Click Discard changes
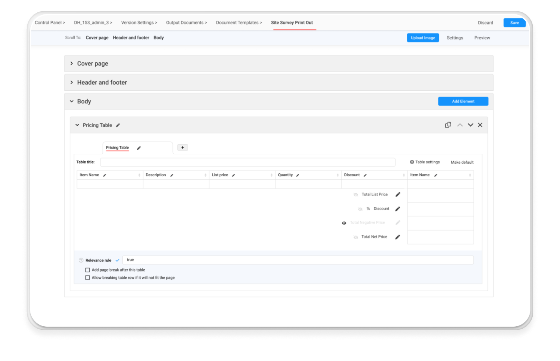Screen dimensions: 560x361 [485, 23]
